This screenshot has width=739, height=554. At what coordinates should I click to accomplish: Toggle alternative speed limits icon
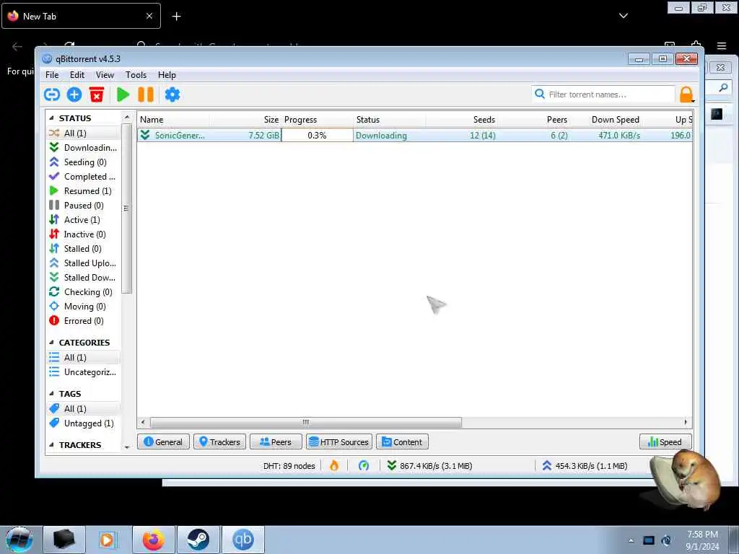(x=364, y=466)
